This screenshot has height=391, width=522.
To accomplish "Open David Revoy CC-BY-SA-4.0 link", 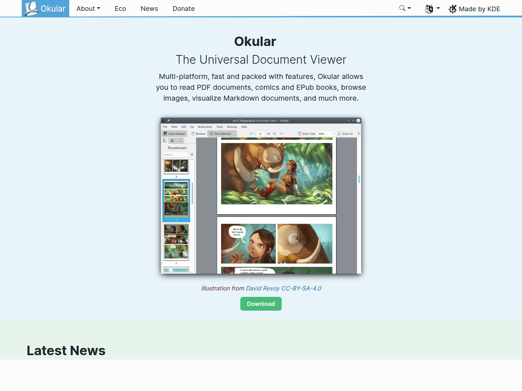I will (x=283, y=288).
